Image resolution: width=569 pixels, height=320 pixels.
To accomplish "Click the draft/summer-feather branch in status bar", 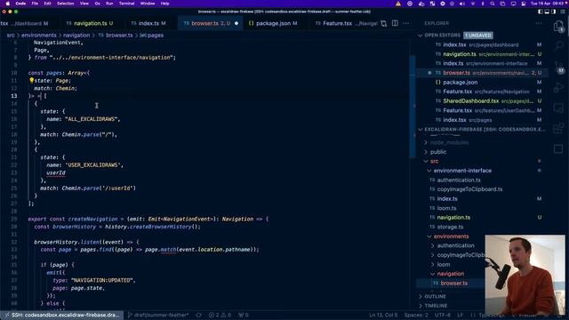I will [158, 315].
